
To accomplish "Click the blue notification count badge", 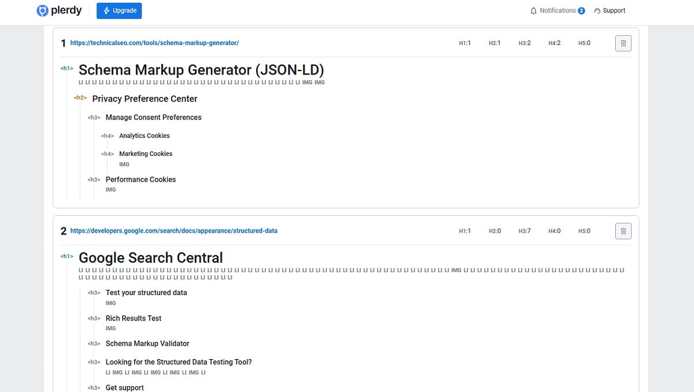I will tap(581, 9).
